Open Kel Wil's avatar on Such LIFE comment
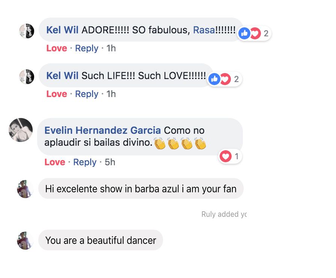 pyautogui.click(x=27, y=76)
